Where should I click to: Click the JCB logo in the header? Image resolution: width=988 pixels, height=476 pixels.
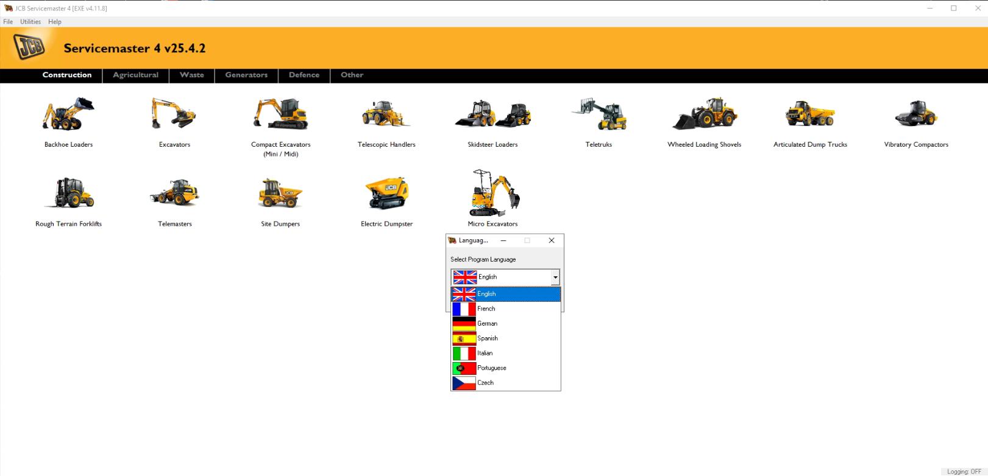coord(29,46)
